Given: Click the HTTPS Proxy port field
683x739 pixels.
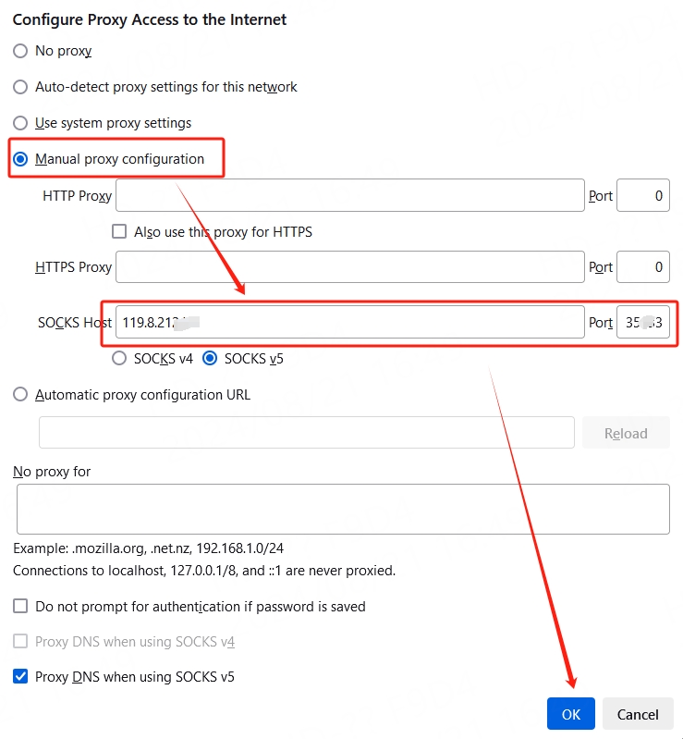Looking at the screenshot, I should click(642, 267).
